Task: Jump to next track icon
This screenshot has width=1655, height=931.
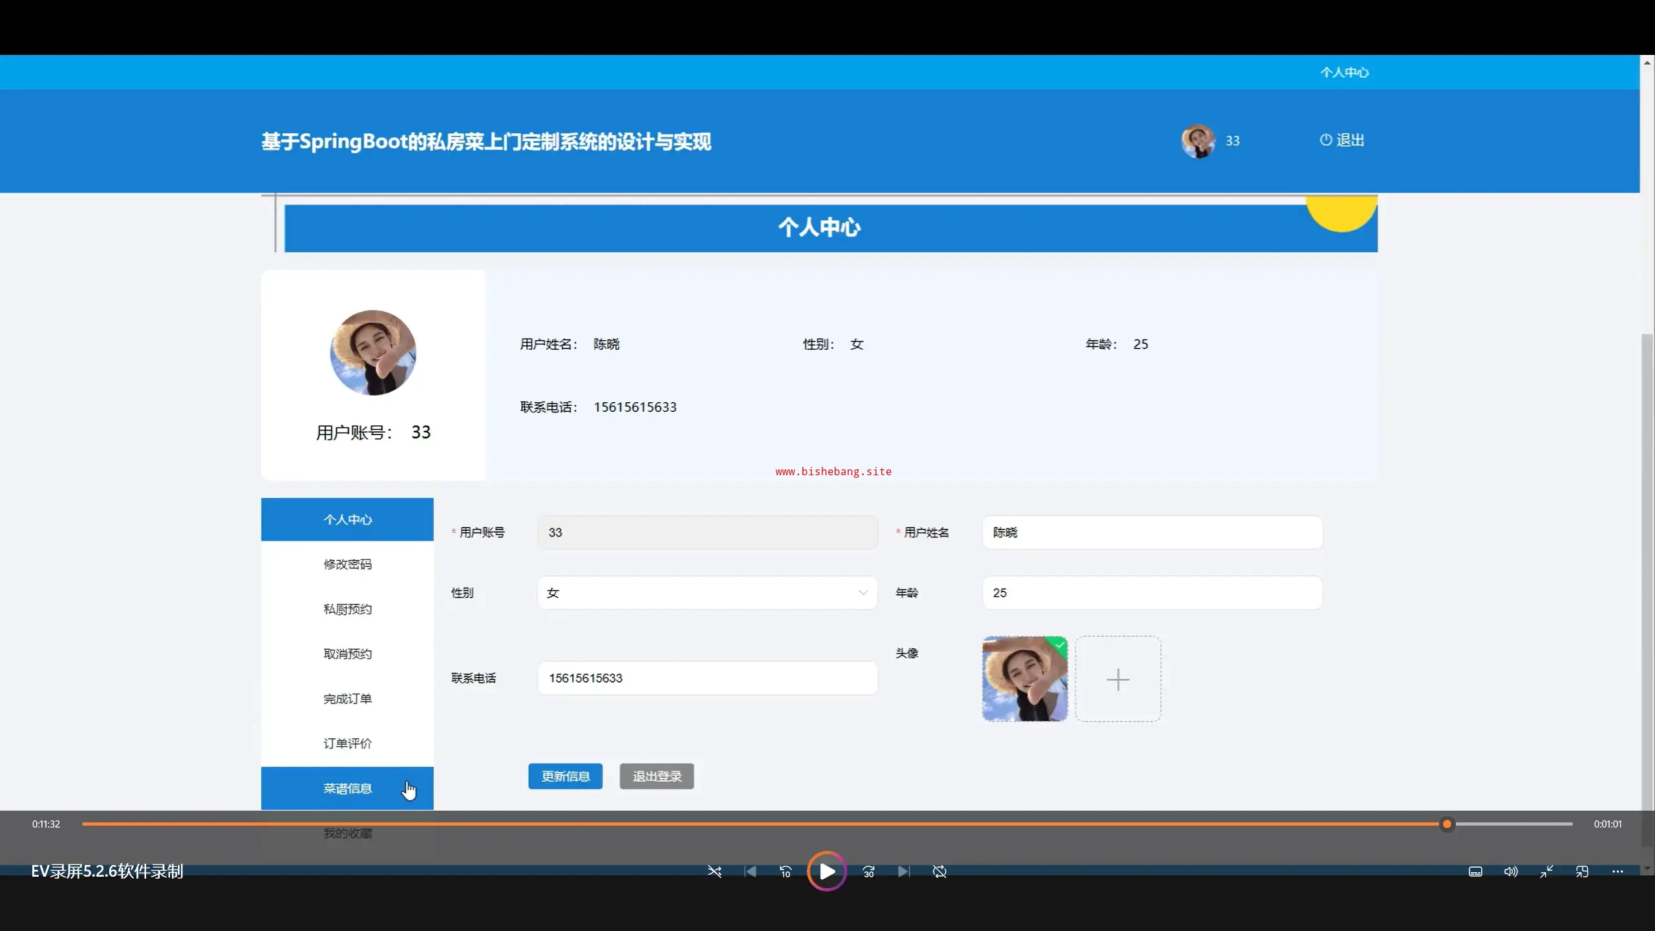Action: 904,872
